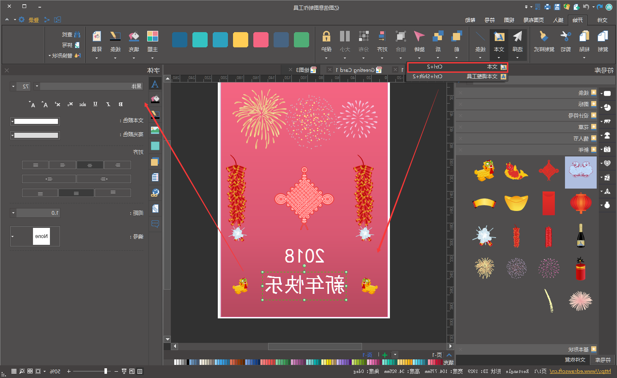Open the fill panel paint bucket sidebar icon
The height and width of the screenshot is (378, 617).
point(155,99)
